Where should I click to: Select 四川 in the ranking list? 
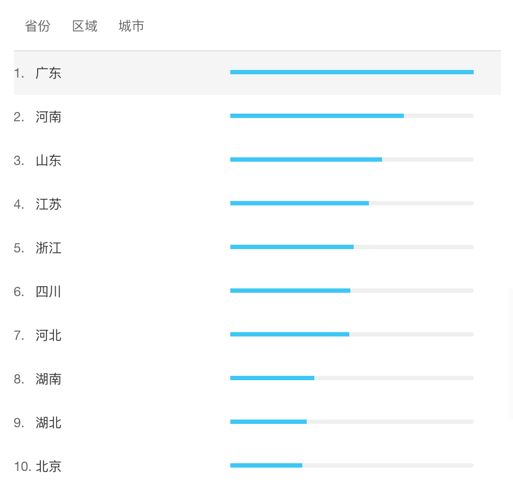click(x=49, y=291)
